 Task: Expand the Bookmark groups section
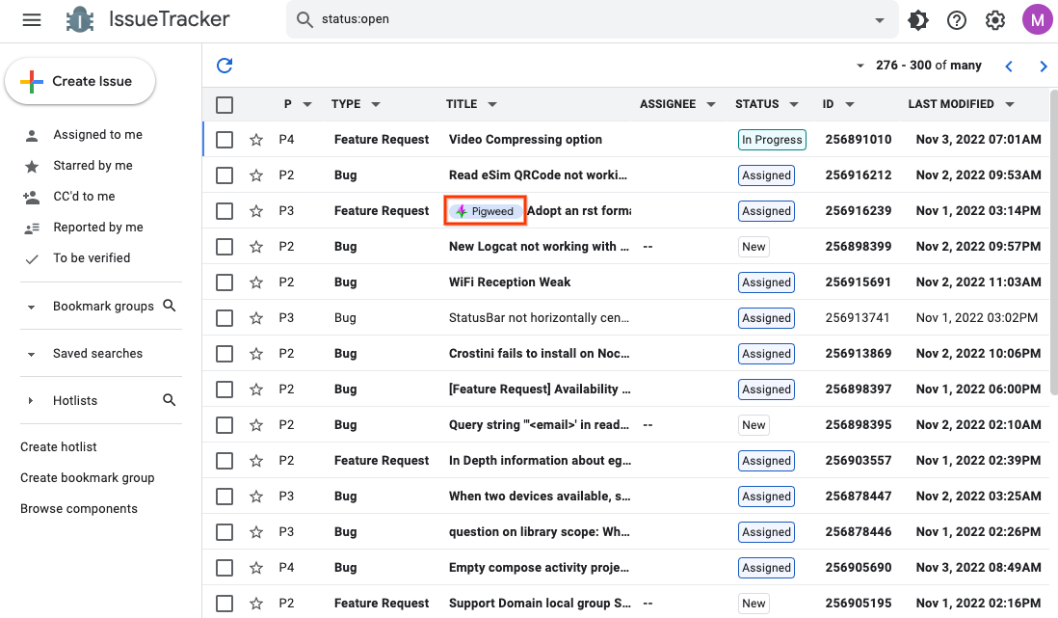31,307
